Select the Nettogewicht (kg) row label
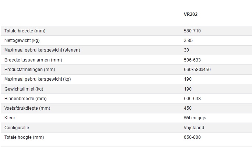The height and width of the screenshot is (148, 252). (22, 40)
